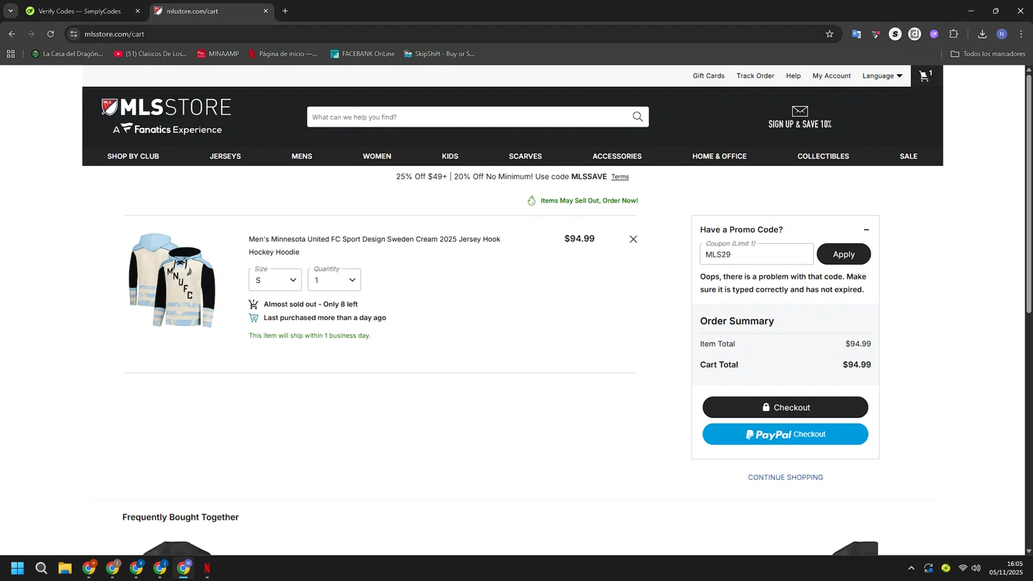This screenshot has width=1033, height=581.
Task: Click the Apply coupon button
Action: (x=844, y=254)
